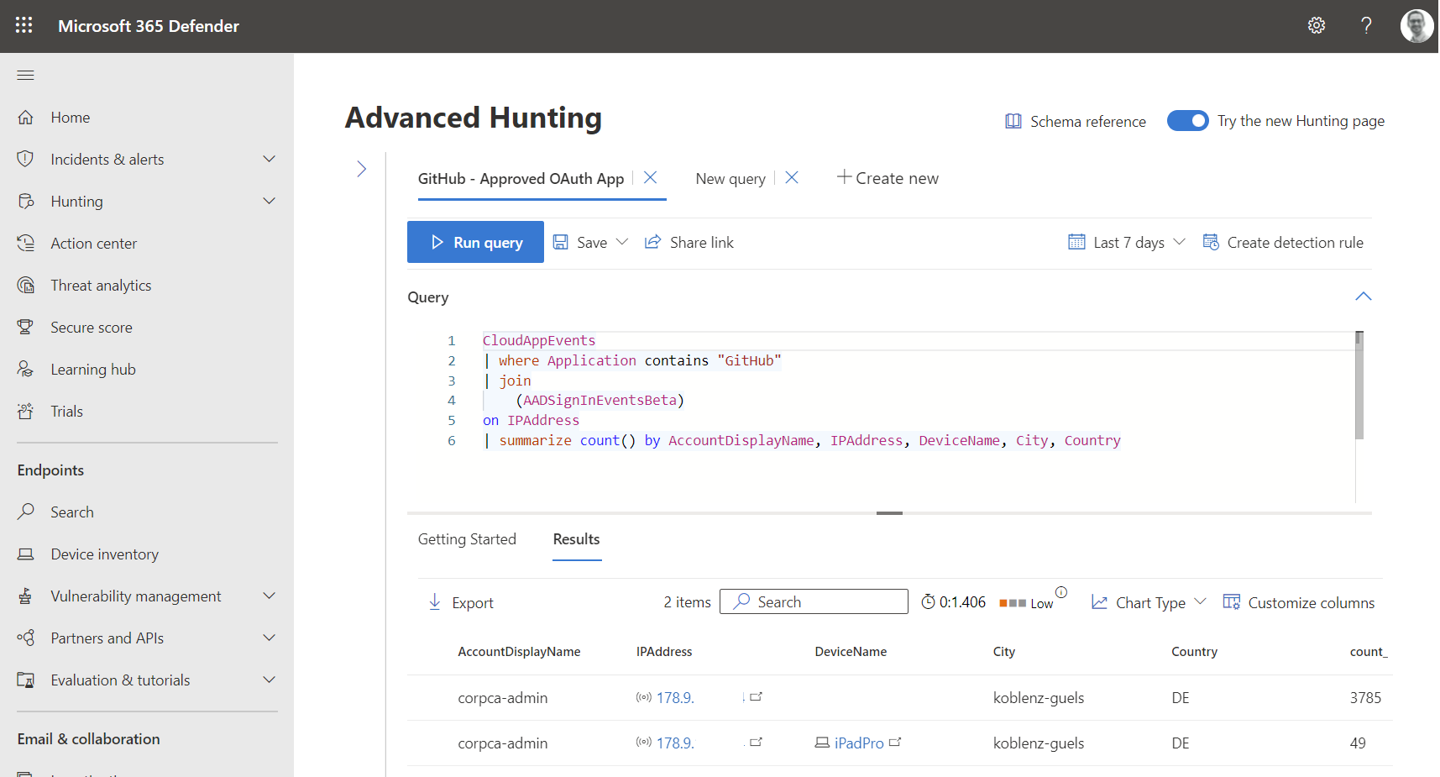Open Schema reference book icon

(1013, 121)
